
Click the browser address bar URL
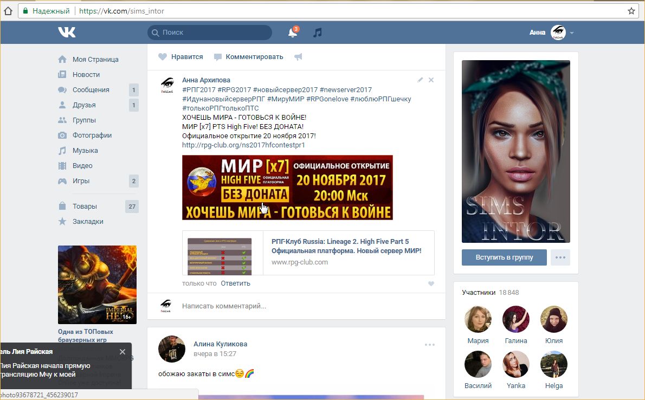(121, 11)
